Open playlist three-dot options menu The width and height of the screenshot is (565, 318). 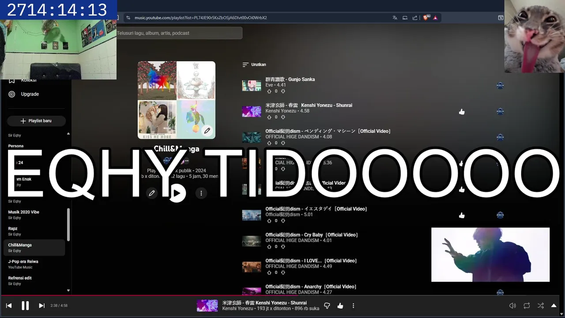click(201, 193)
